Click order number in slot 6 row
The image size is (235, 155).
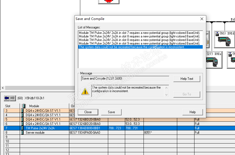(85, 124)
